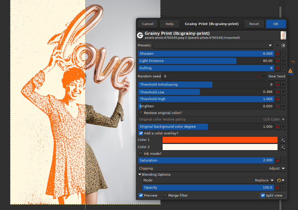Click the undo arrow icon on right panel
This screenshot has width=298, height=210.
click(x=293, y=62)
